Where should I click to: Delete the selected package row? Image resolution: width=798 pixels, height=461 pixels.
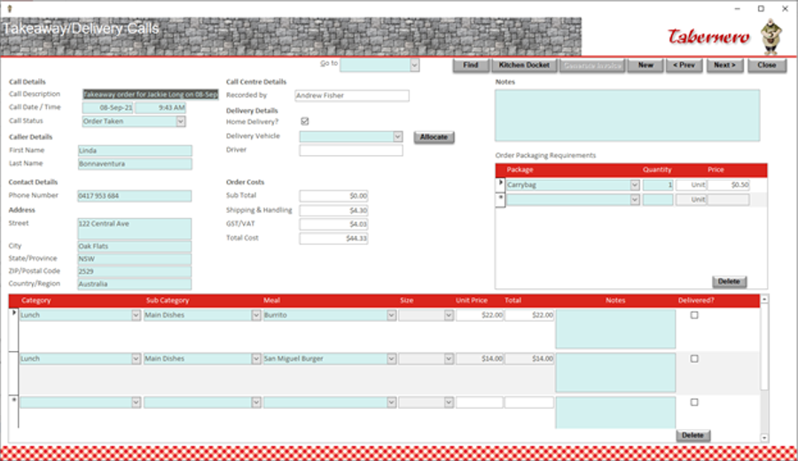click(x=729, y=281)
